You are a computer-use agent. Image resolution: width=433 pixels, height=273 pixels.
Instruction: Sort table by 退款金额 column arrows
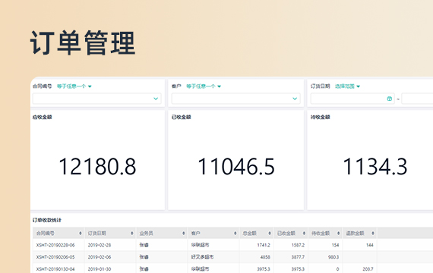373,234
